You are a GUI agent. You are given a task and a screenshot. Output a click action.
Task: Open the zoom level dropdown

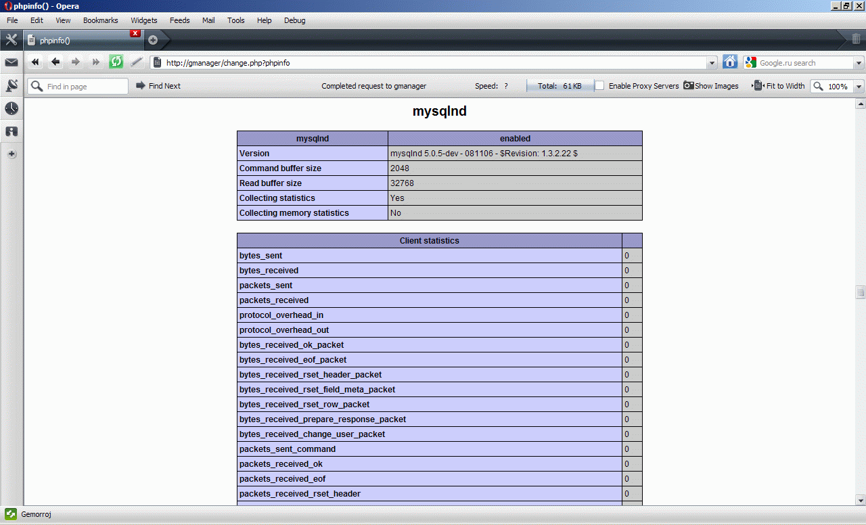click(x=859, y=87)
